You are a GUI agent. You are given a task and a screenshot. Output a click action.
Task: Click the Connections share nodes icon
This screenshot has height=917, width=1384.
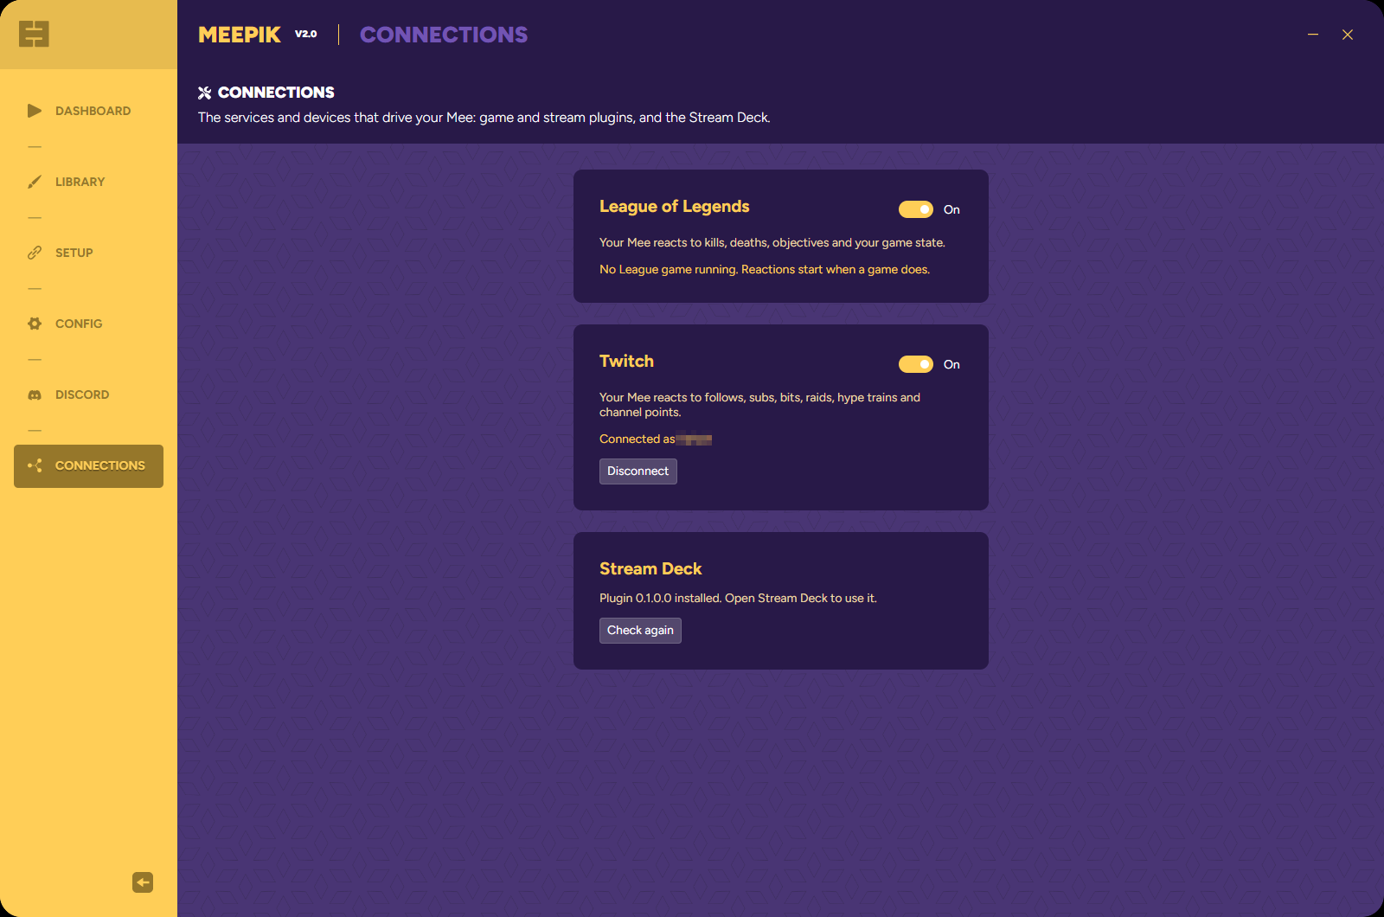[x=35, y=465]
